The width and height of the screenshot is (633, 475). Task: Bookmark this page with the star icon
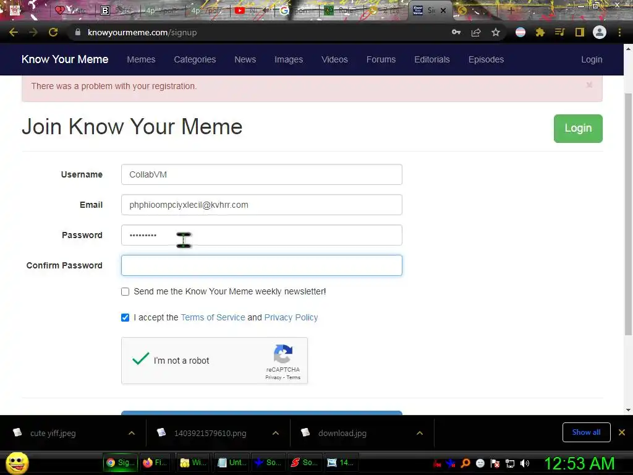coord(496,32)
